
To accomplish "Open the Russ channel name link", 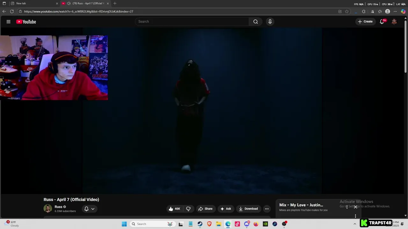I will click(58, 207).
